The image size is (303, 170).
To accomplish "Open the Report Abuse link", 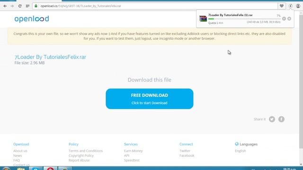I will pos(79,160).
